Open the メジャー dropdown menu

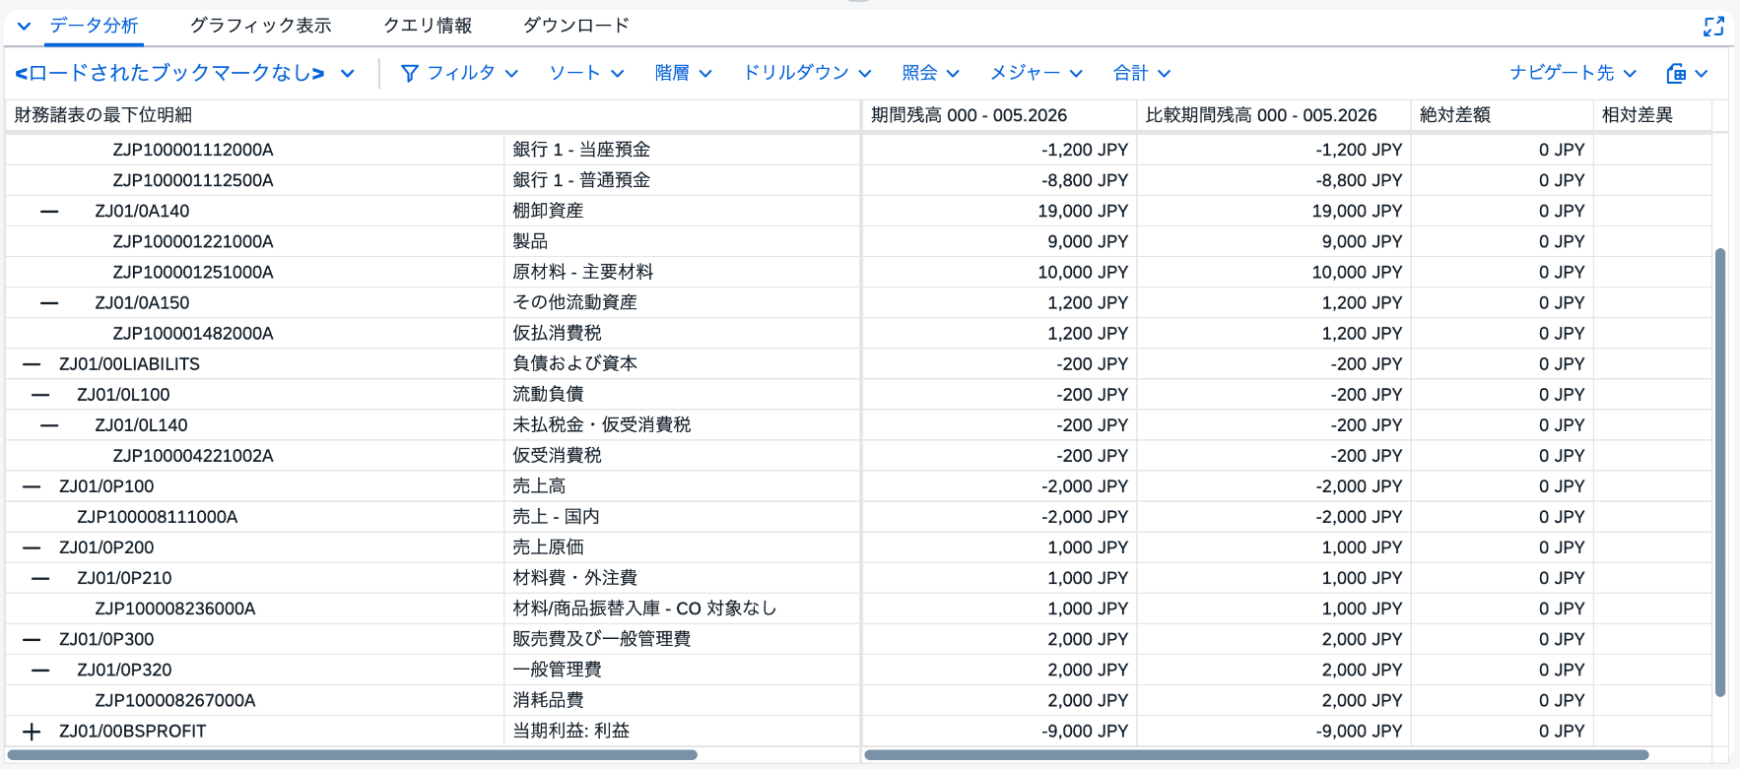1036,73
